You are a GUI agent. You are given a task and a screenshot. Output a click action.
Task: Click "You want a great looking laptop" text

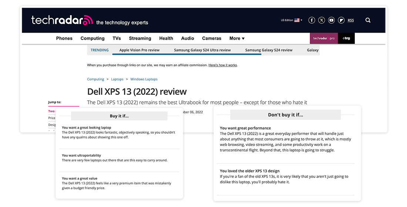coord(87,127)
